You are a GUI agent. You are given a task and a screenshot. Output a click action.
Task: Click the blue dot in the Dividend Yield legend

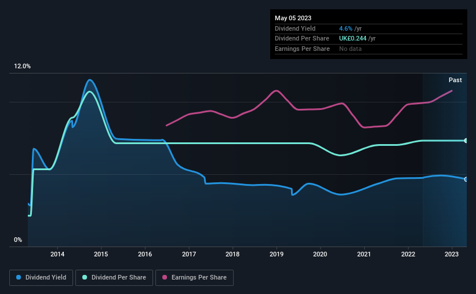point(19,278)
